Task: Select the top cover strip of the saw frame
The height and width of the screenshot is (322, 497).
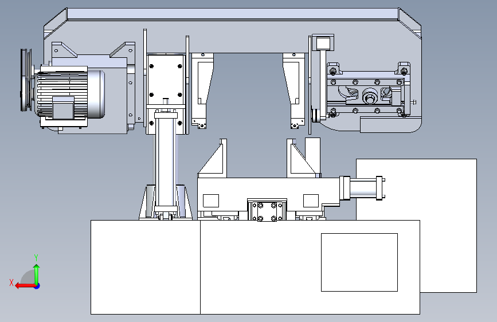Action: point(233,14)
